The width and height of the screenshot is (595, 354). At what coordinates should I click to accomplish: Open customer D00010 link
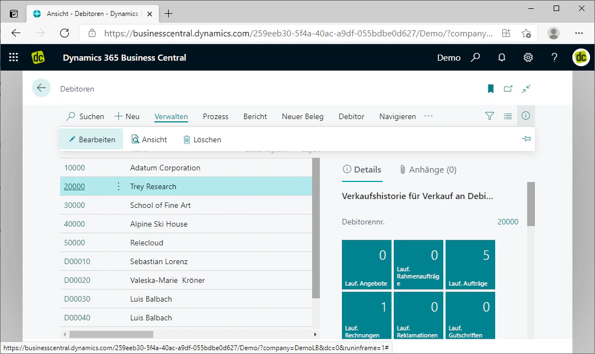point(77,261)
